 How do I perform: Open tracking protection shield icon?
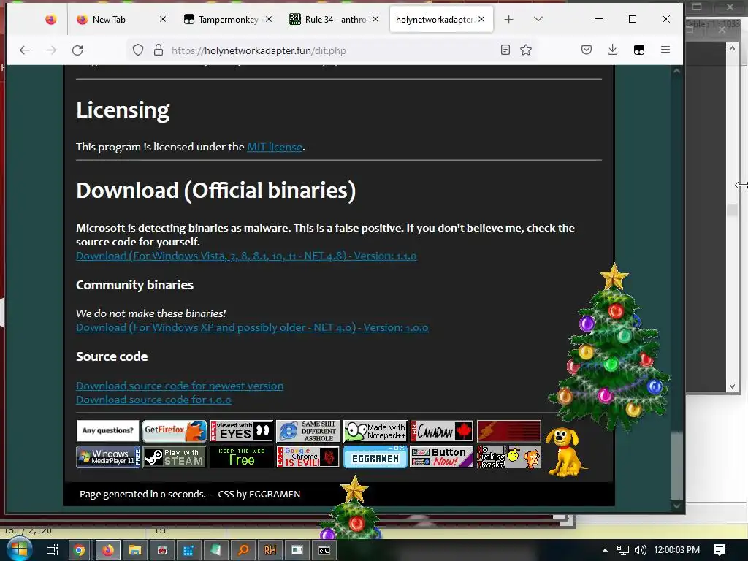[138, 50]
